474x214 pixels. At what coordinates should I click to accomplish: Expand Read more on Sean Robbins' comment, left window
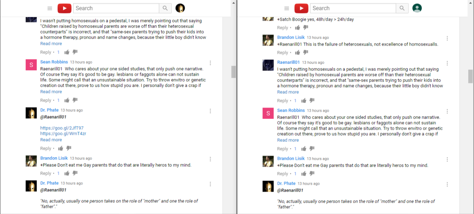[51, 92]
